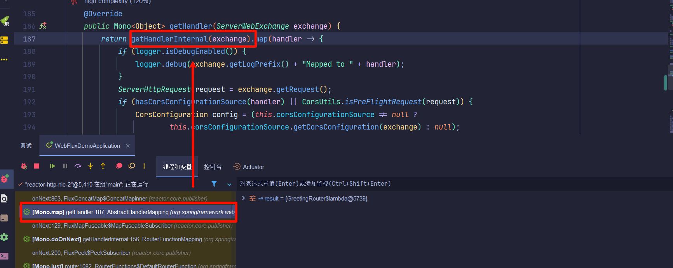
Task: View breakpoints with the red circles icon
Action: 119,166
